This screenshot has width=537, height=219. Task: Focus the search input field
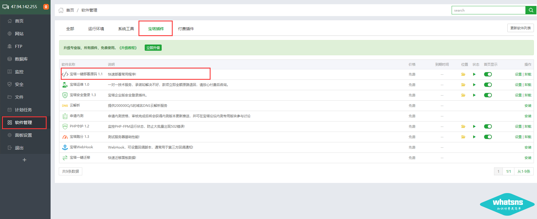(x=488, y=10)
